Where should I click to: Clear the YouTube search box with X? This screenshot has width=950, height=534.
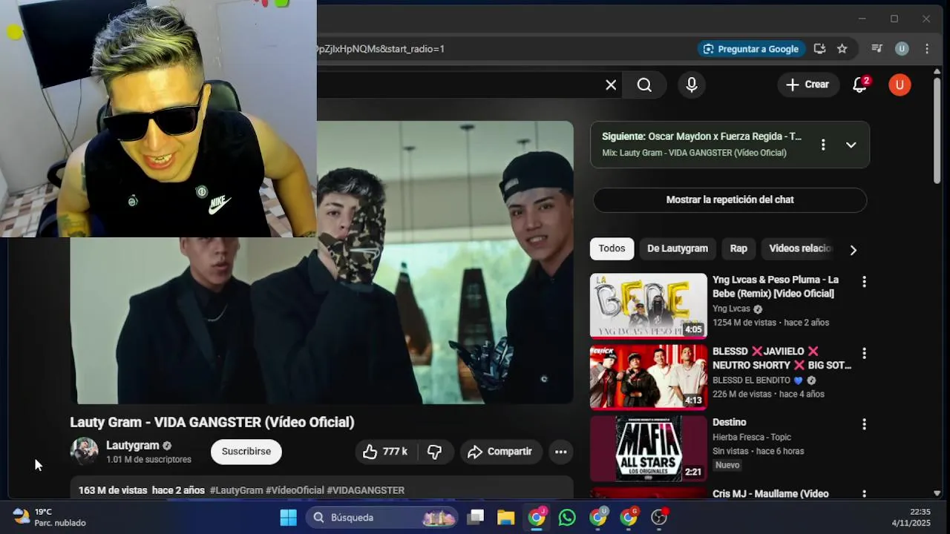pos(611,85)
